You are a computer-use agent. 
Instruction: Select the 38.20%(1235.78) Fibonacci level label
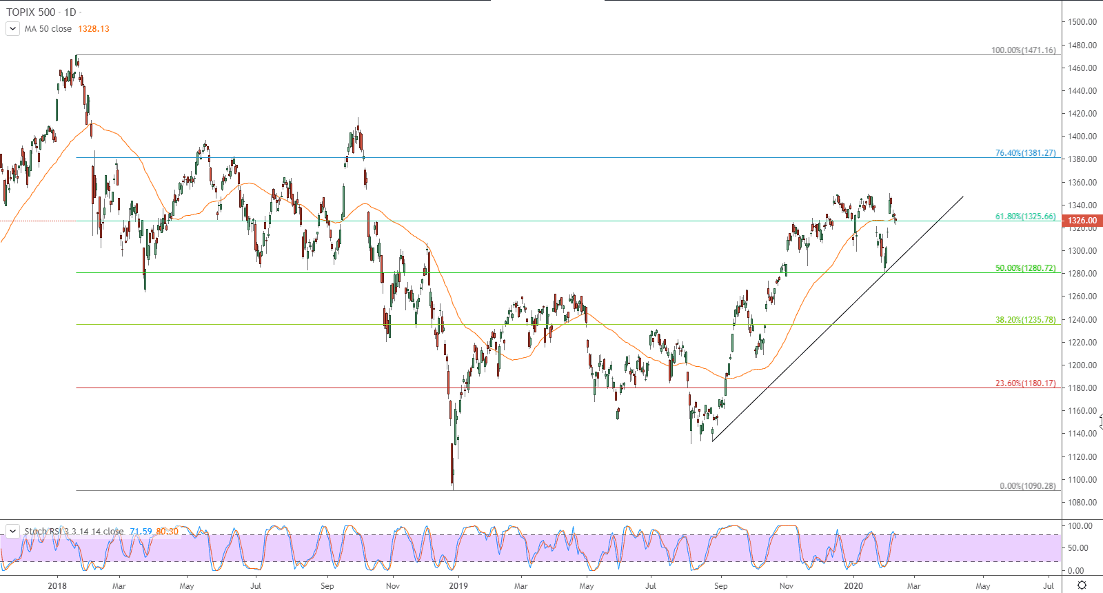(1025, 320)
